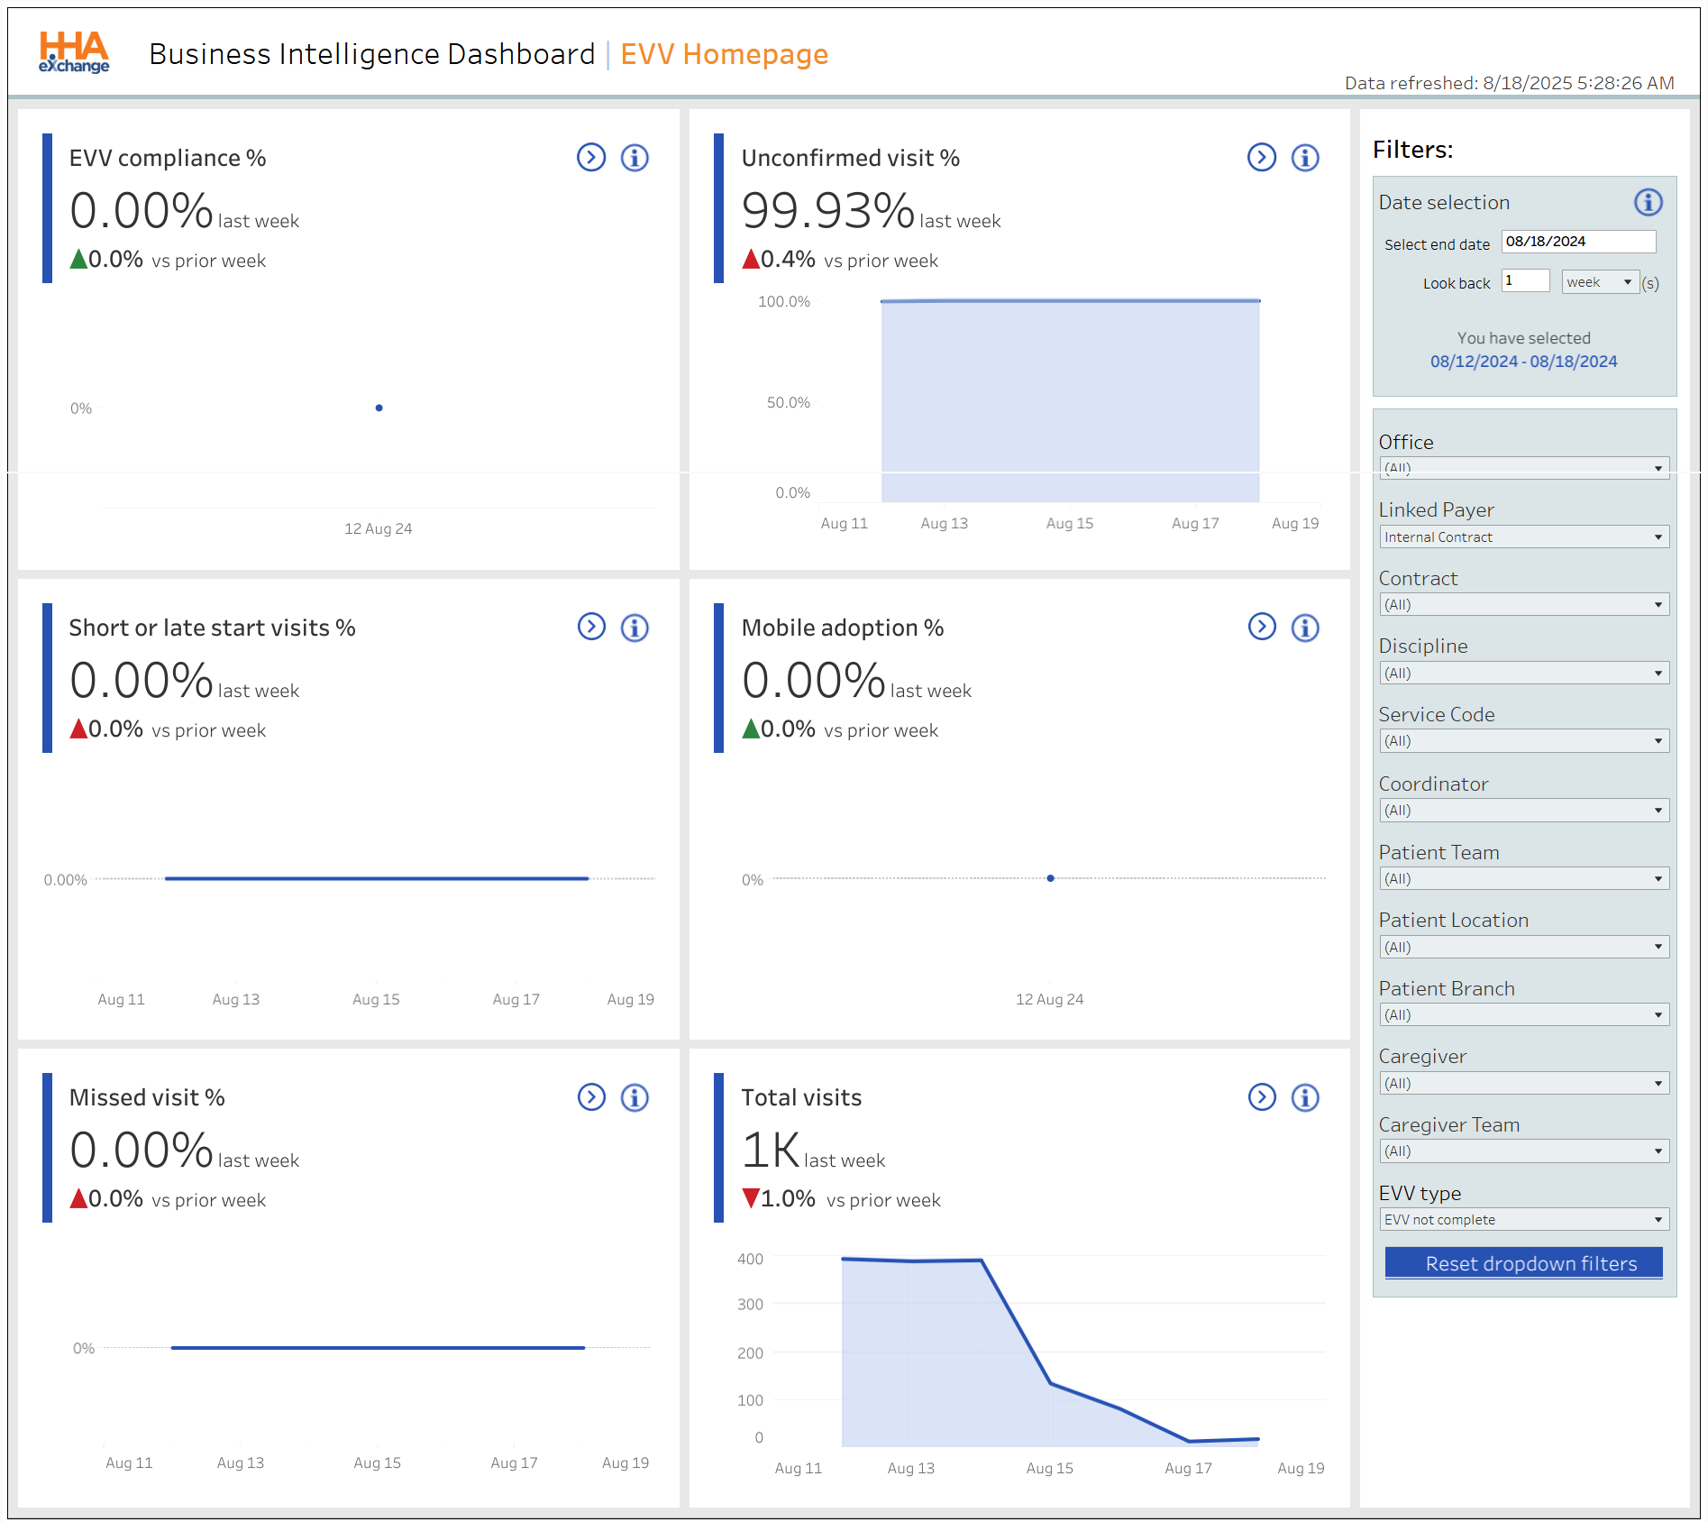The height and width of the screenshot is (1522, 1708).
Task: Click the Select end date field
Action: (1577, 242)
